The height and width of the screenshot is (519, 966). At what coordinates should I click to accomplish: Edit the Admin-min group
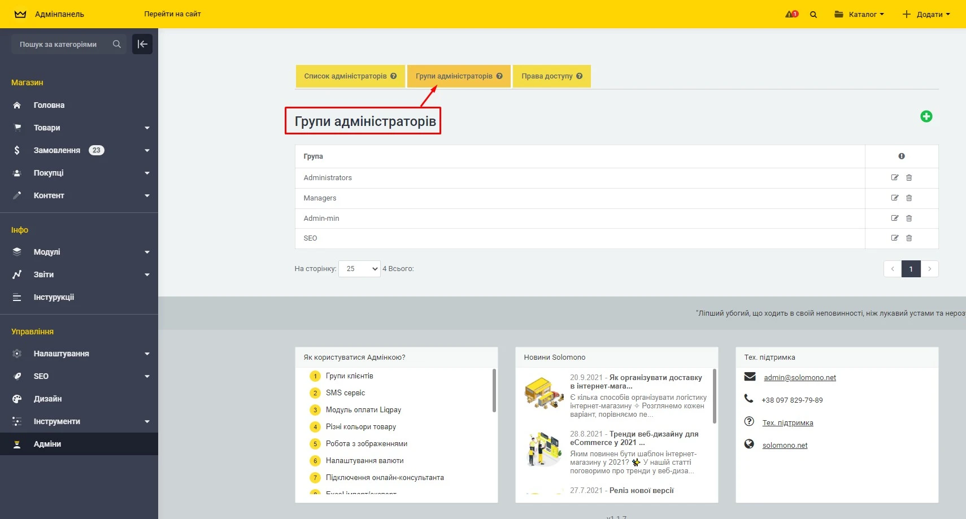(x=894, y=218)
